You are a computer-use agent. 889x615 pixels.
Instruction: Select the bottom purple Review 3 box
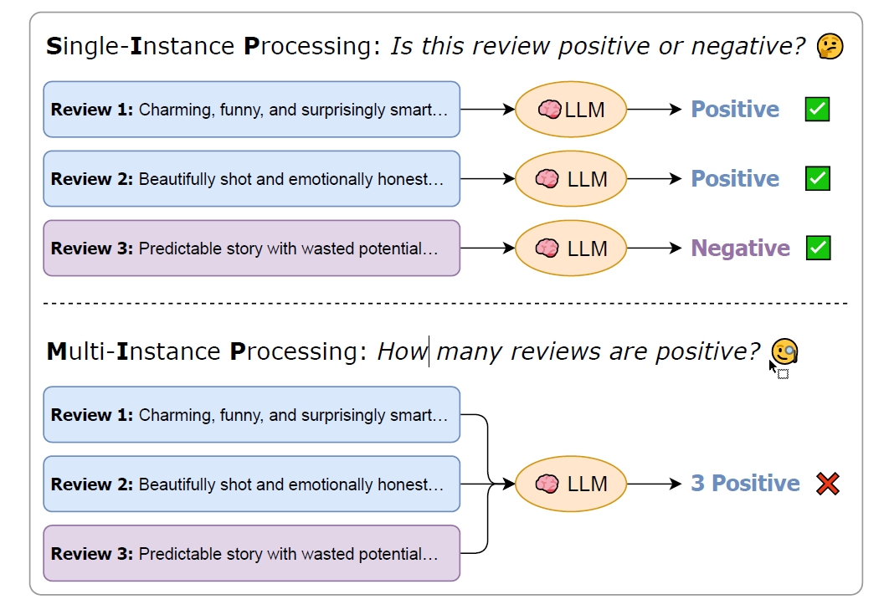252,553
